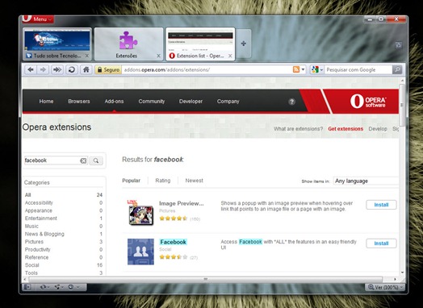Open the home page icon
Viewport: 423px width, 308px height.
(86, 70)
